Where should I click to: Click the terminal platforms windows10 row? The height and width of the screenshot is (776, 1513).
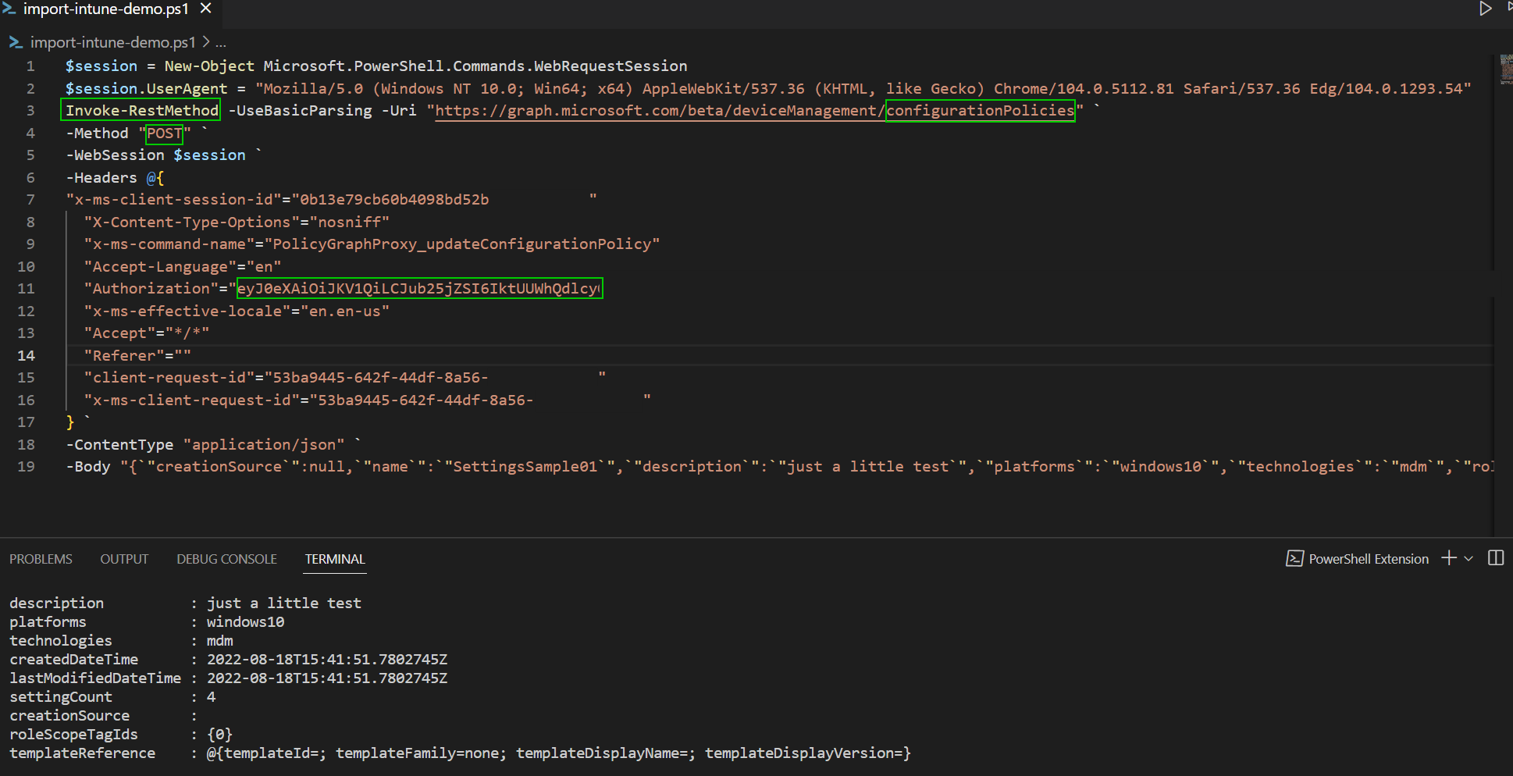pyautogui.click(x=147, y=622)
